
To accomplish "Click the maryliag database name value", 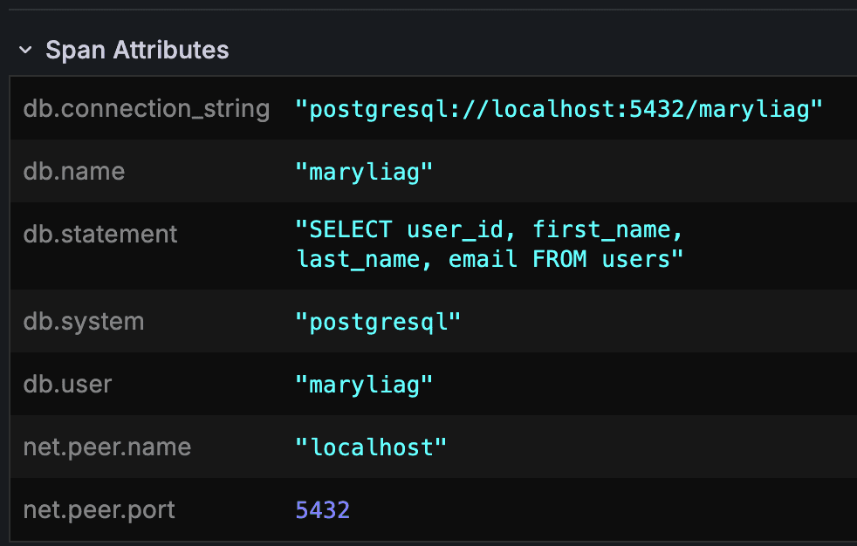I will point(362,171).
